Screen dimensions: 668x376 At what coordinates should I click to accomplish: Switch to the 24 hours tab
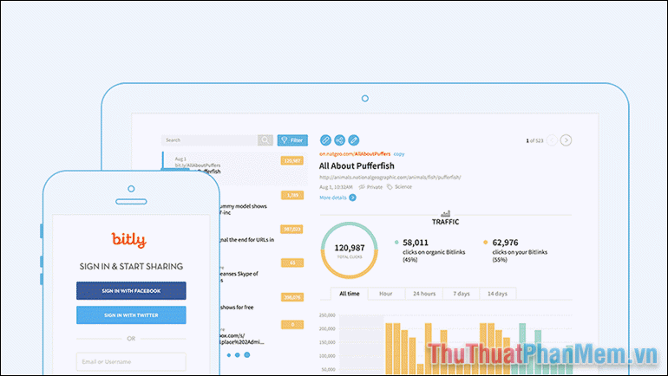423,294
